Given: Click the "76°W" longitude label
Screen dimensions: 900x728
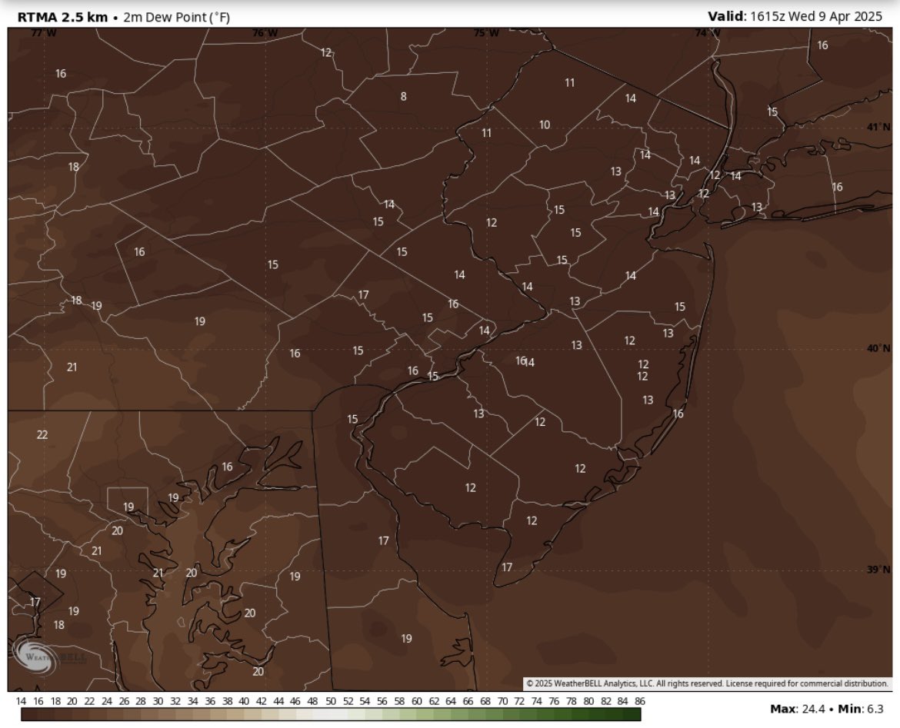Looking at the screenshot, I should coord(265,33).
